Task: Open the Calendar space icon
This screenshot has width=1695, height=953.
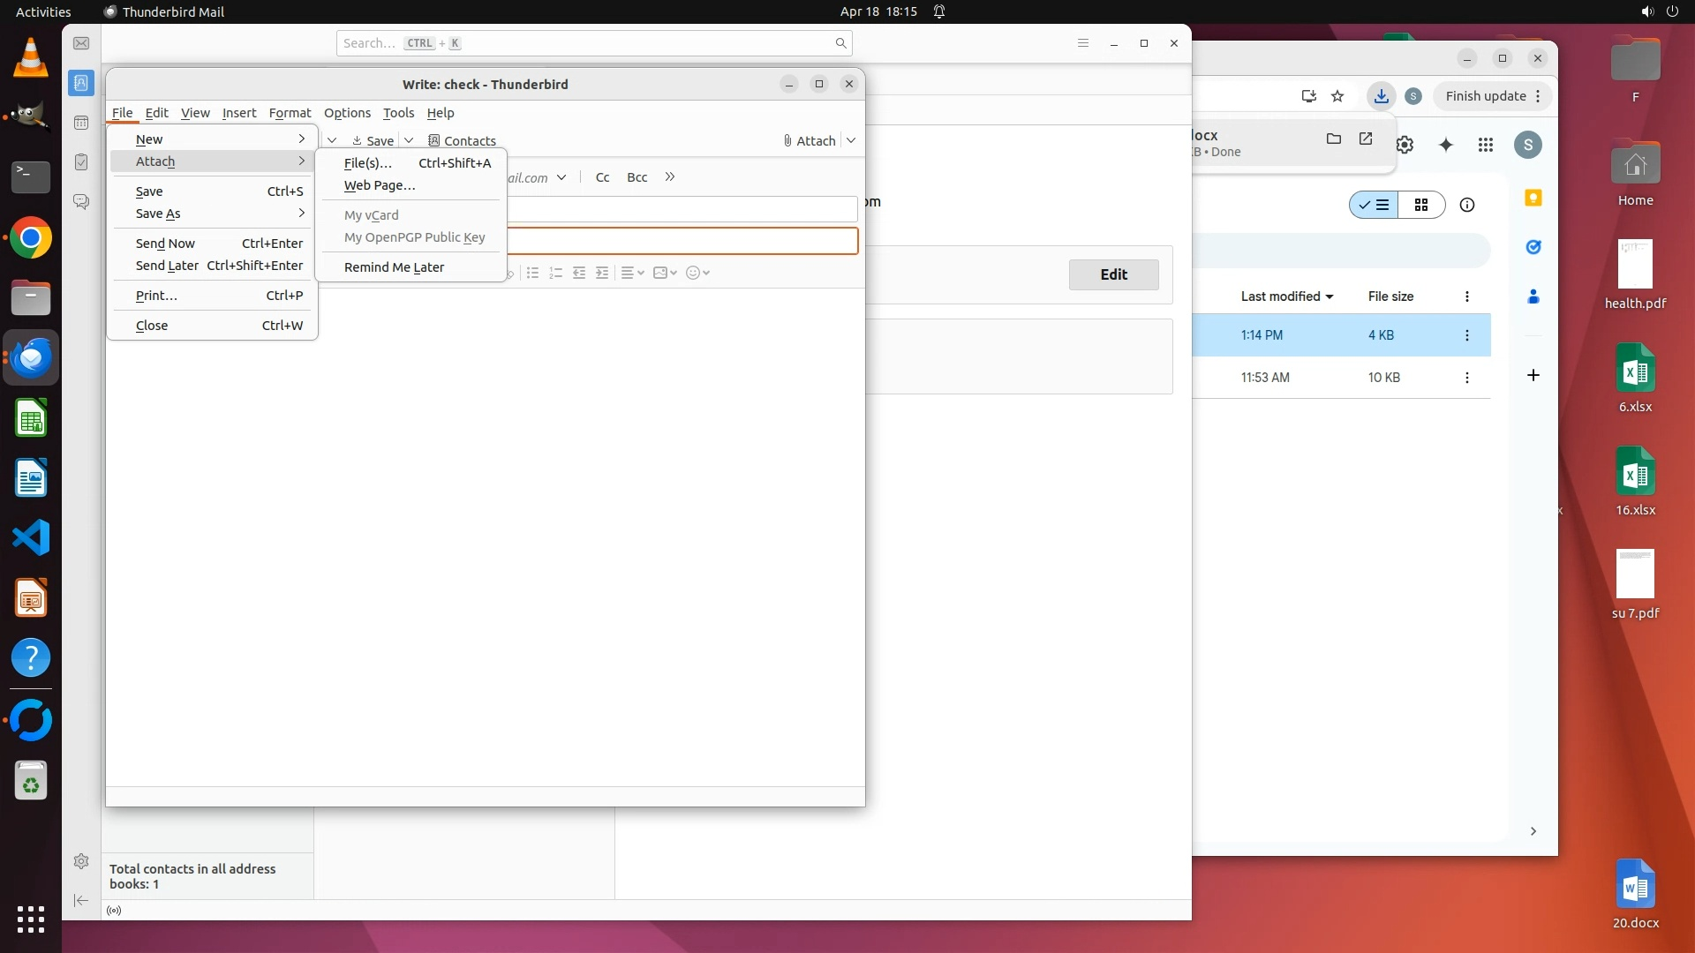Action: 81,123
